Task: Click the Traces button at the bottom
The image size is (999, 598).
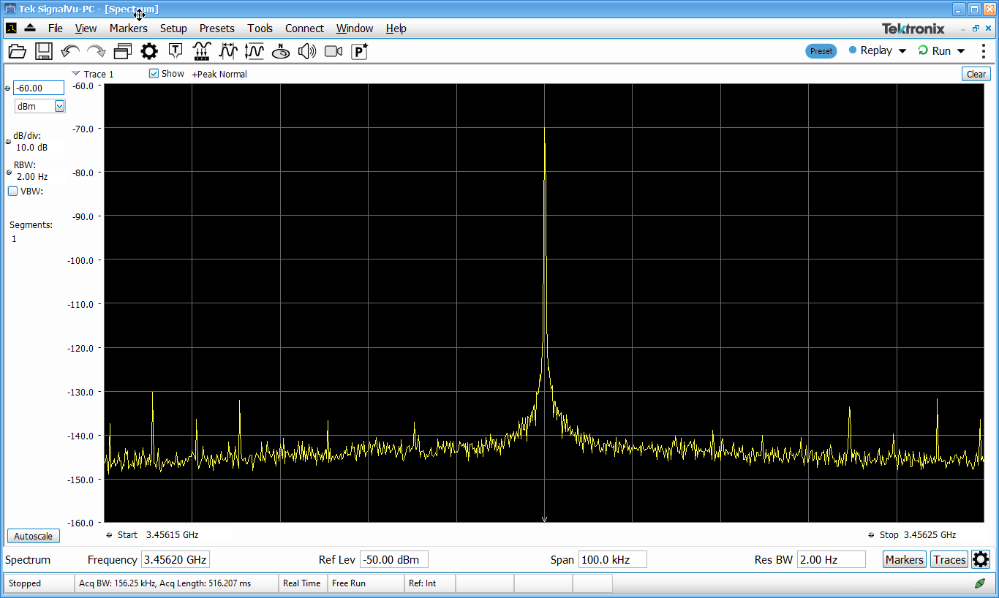Action: click(x=949, y=560)
